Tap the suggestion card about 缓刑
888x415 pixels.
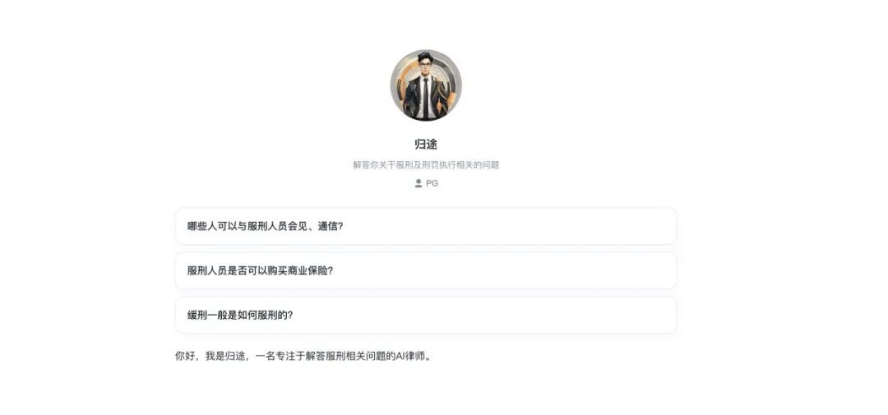tap(426, 315)
